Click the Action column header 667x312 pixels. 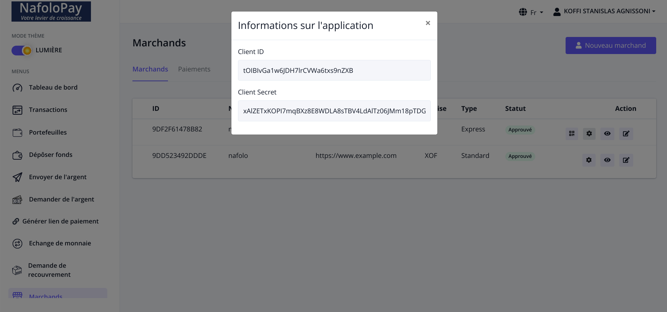(626, 109)
